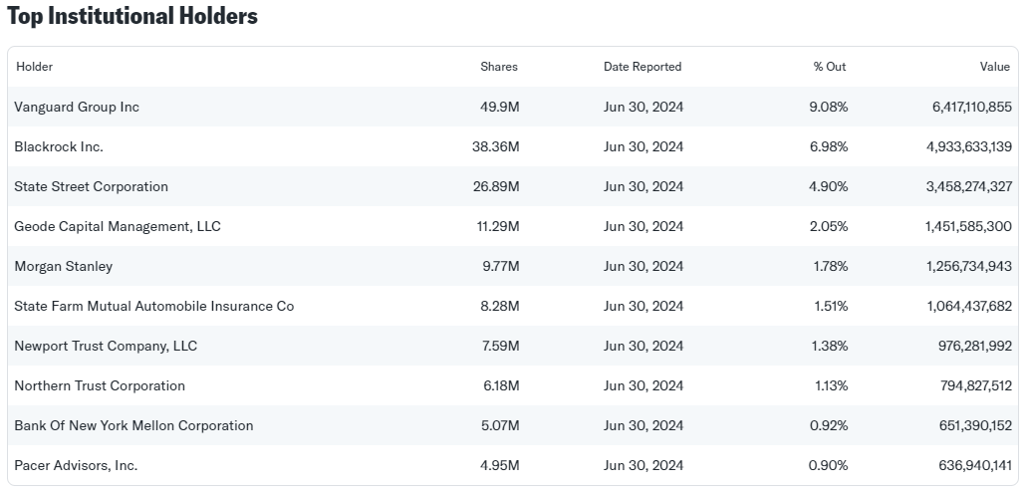Click Northern Trust Corporation holder name
The image size is (1026, 493).
(x=100, y=385)
